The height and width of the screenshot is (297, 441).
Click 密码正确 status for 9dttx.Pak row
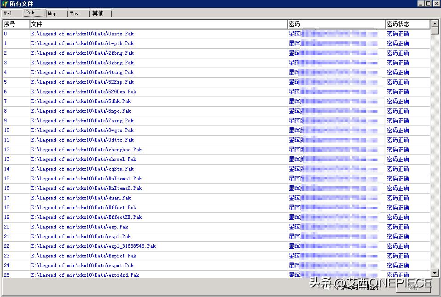[398, 140]
